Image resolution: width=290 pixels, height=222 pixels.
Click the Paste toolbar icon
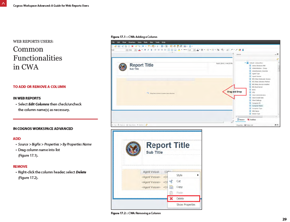coord(129,46)
